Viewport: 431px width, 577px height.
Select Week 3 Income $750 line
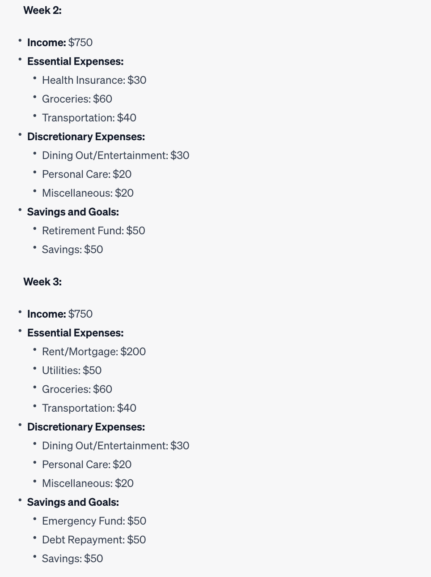60,314
